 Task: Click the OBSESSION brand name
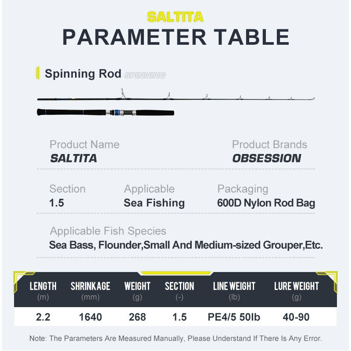(x=266, y=158)
